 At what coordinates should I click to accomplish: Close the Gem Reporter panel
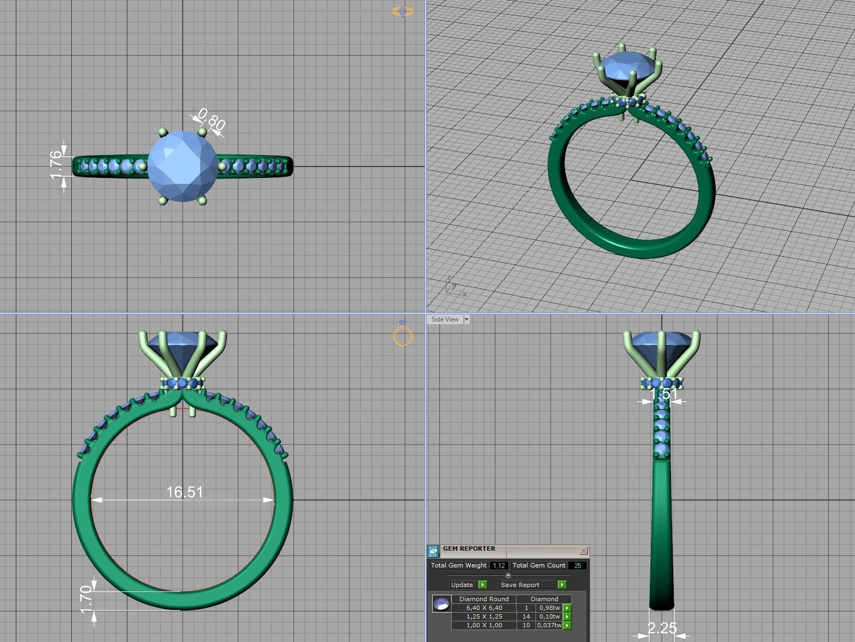(x=583, y=551)
